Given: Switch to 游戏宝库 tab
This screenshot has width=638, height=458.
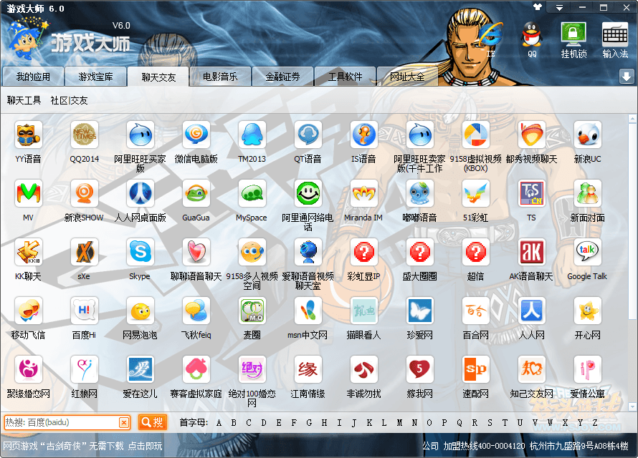Looking at the screenshot, I should (x=95, y=77).
